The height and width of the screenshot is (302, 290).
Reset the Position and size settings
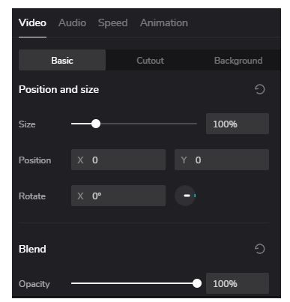(x=260, y=89)
